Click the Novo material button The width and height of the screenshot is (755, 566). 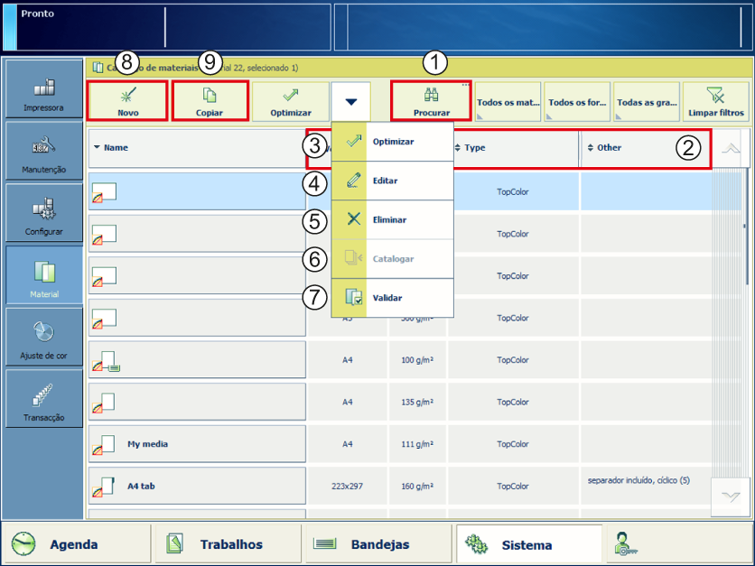127,100
